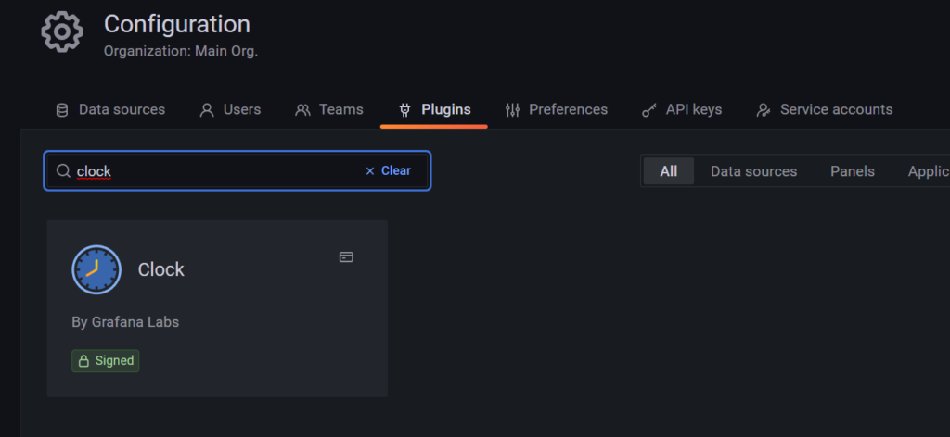
Task: Filter plugins by Applications type
Action: click(x=928, y=171)
